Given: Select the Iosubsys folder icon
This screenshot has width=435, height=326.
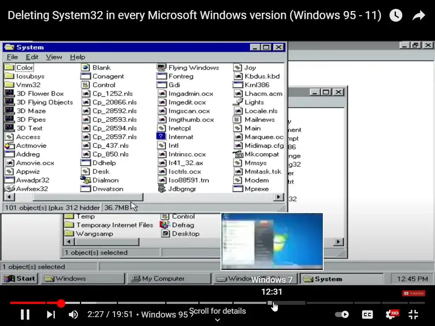Looking at the screenshot, I should (9, 76).
